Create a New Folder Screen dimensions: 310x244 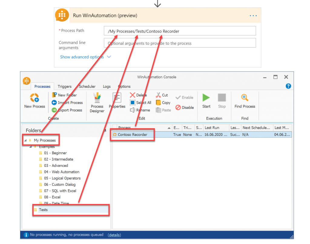pos(64,95)
